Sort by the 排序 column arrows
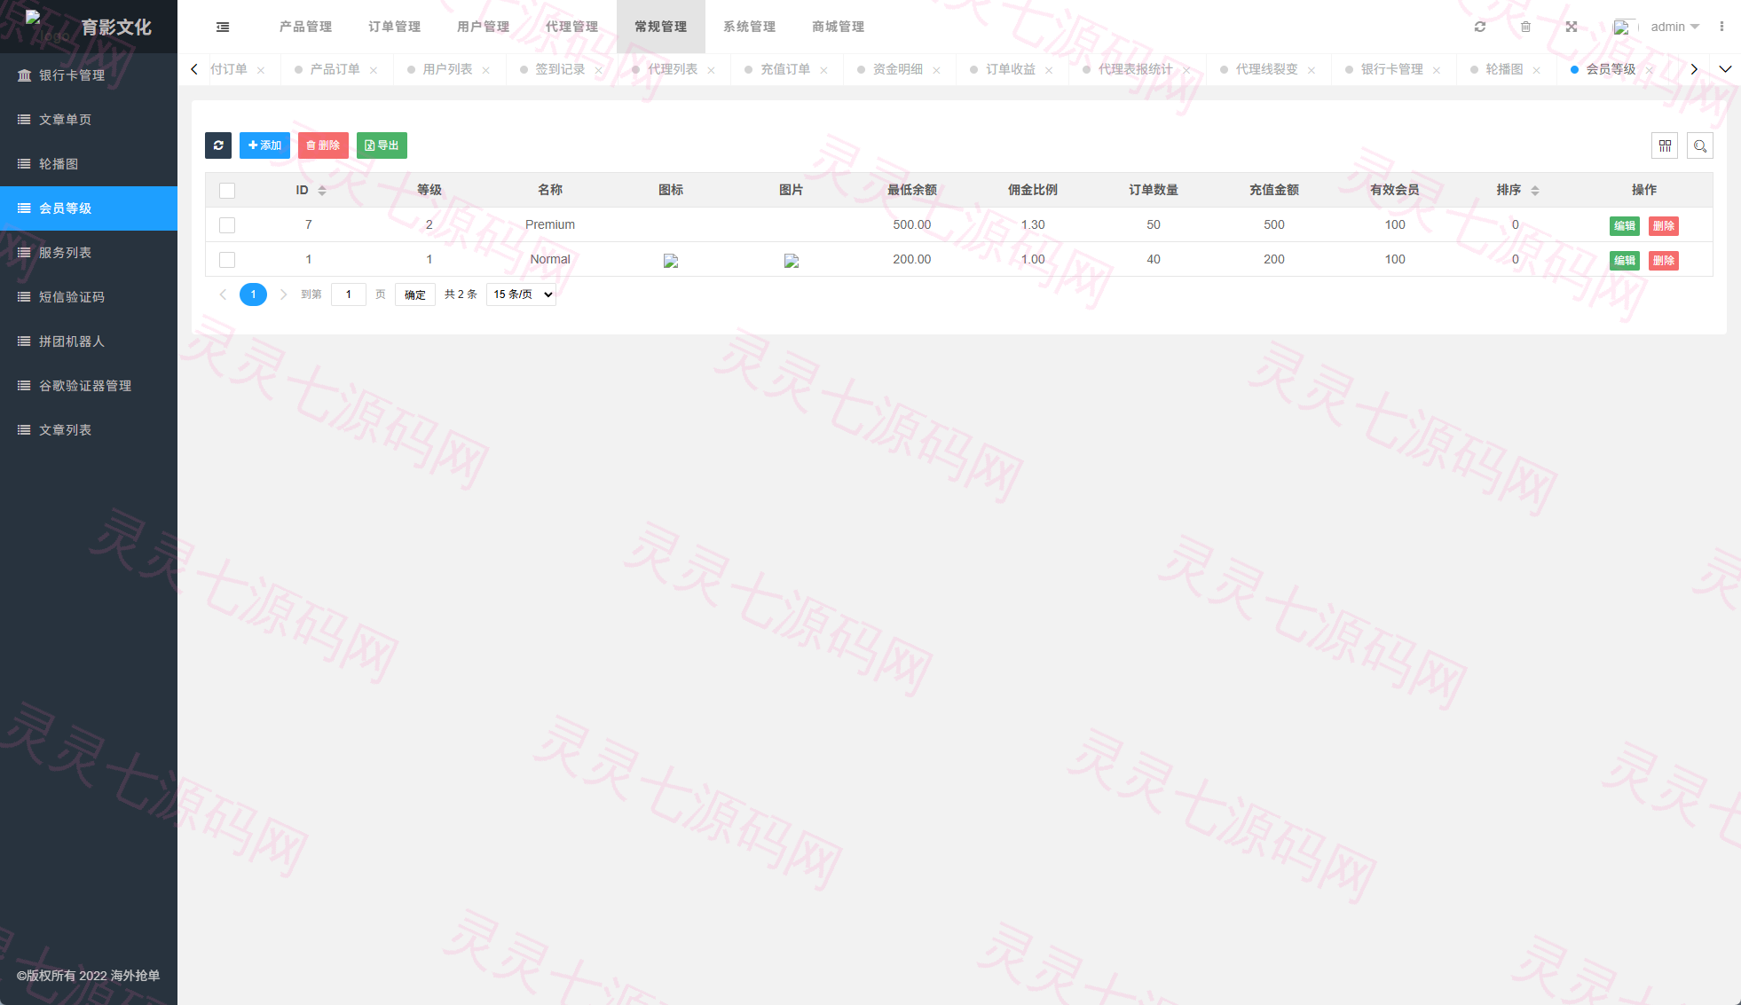Image resolution: width=1741 pixels, height=1005 pixels. 1535,191
